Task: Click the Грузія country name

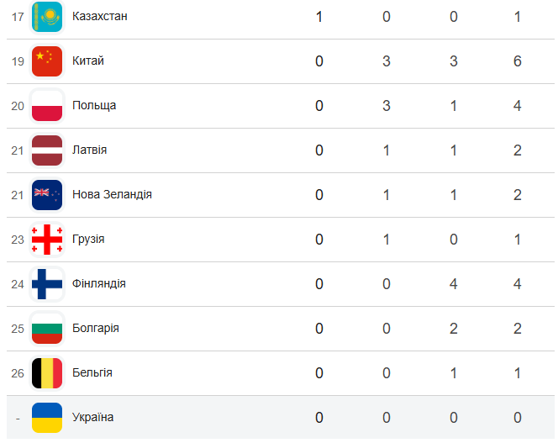Action: click(x=88, y=239)
